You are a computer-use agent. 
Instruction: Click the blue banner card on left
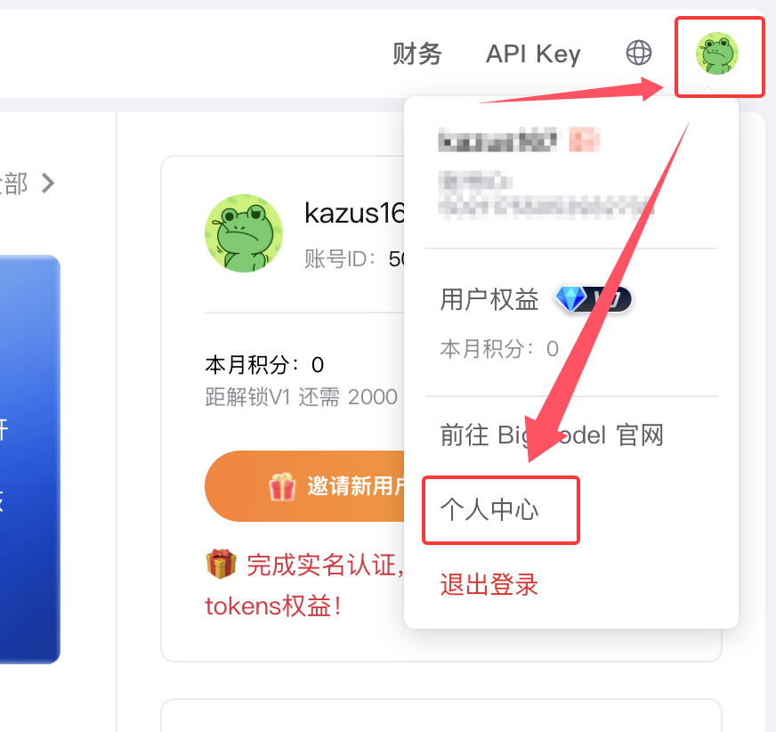[x=29, y=460]
